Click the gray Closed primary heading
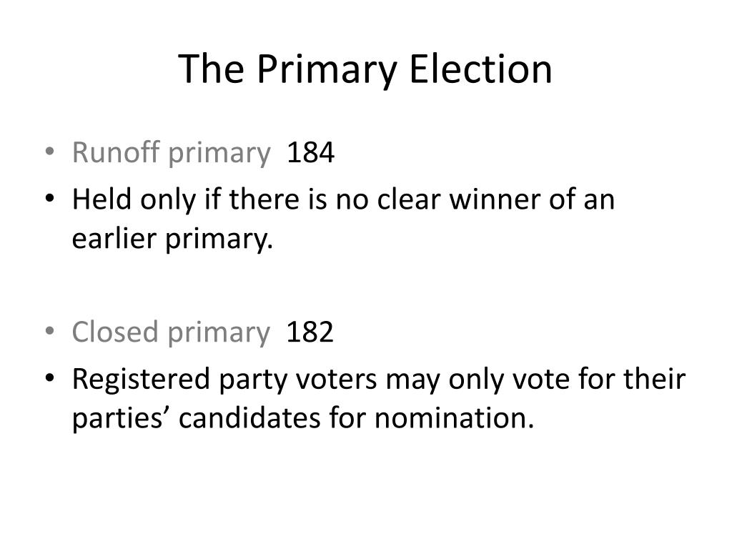Viewport: 732px width, 549px height. point(171,332)
